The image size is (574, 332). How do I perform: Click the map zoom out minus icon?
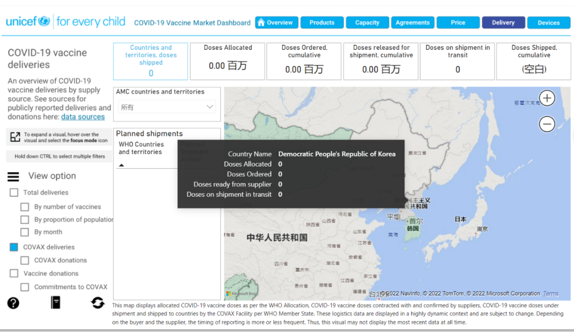(547, 124)
